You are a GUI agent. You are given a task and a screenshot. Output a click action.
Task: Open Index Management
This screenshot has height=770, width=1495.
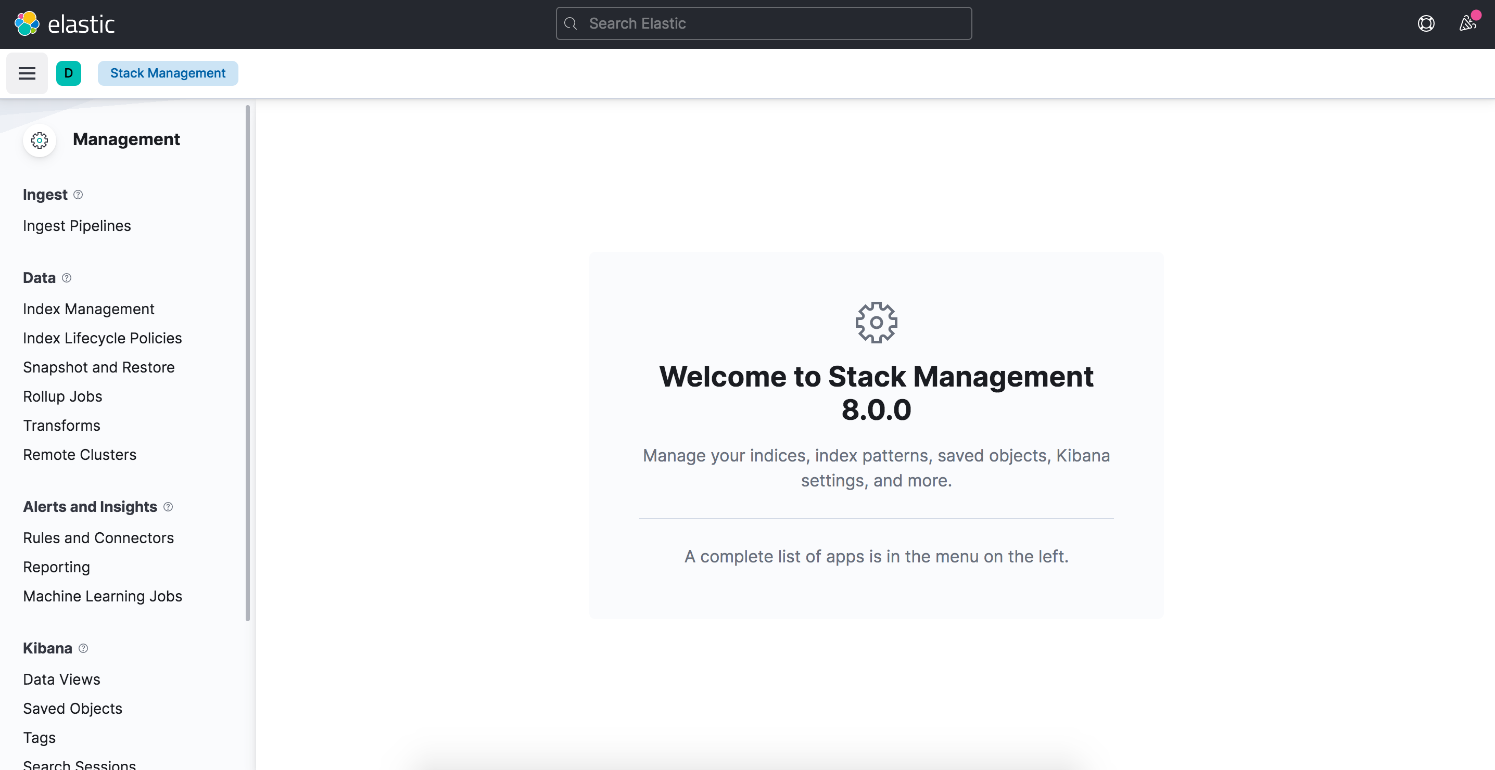coord(88,309)
